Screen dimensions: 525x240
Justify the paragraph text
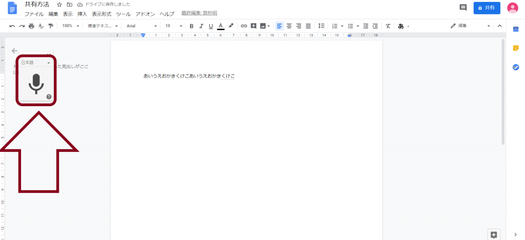308,26
